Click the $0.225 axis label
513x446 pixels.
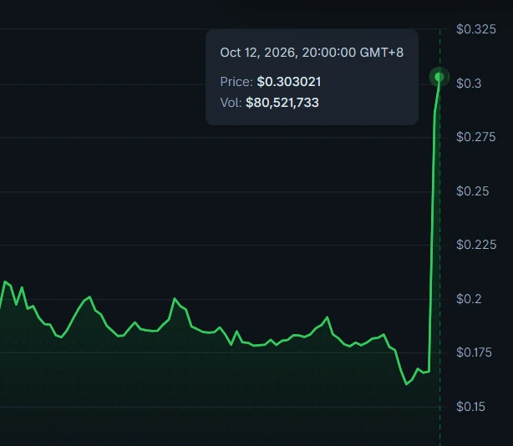click(x=476, y=245)
